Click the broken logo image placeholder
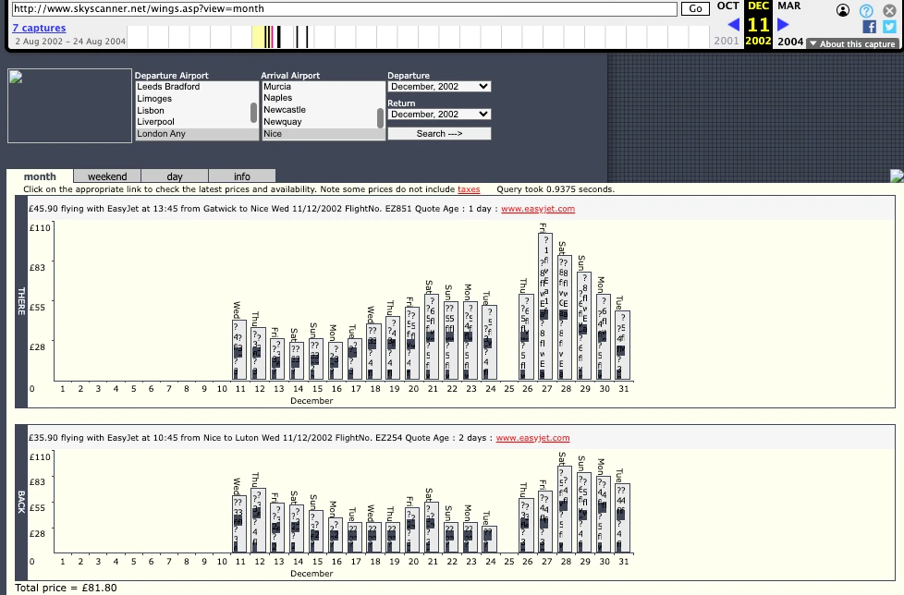This screenshot has height=595, width=904. point(69,106)
